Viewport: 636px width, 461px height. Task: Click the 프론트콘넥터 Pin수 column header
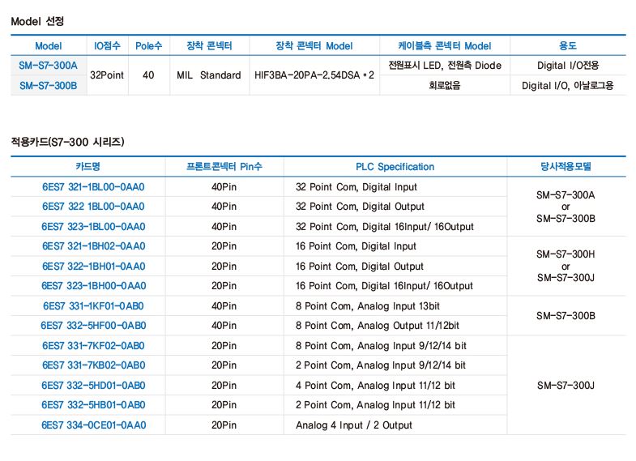click(x=224, y=167)
